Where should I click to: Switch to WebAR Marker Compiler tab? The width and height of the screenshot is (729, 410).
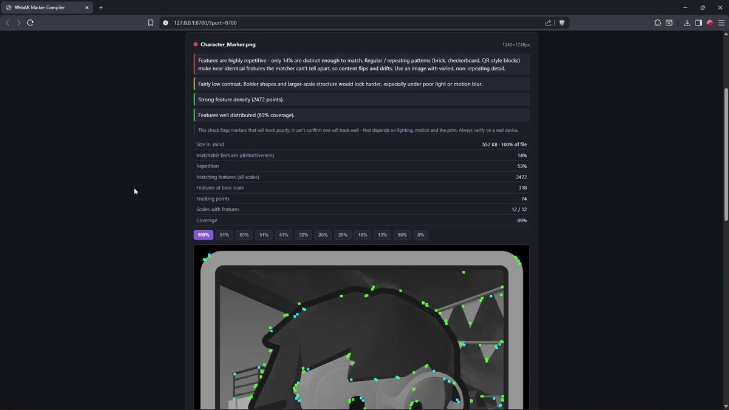(47, 7)
